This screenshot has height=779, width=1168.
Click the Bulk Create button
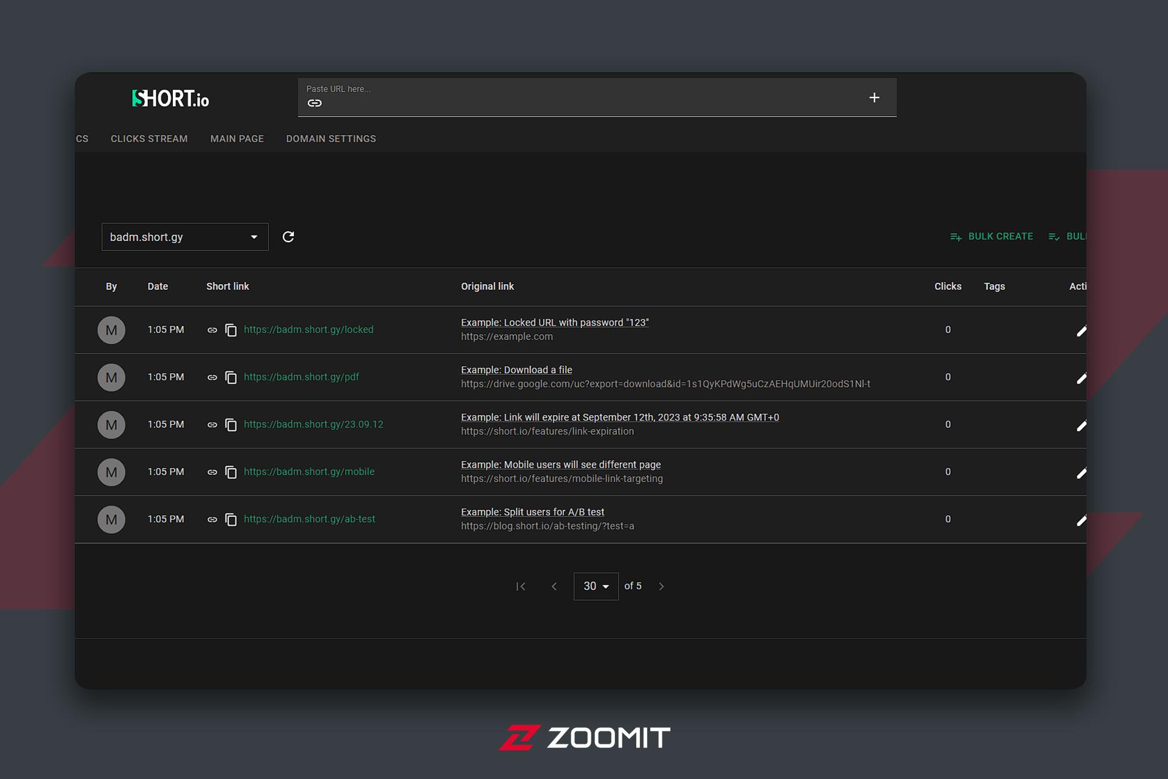(x=992, y=236)
